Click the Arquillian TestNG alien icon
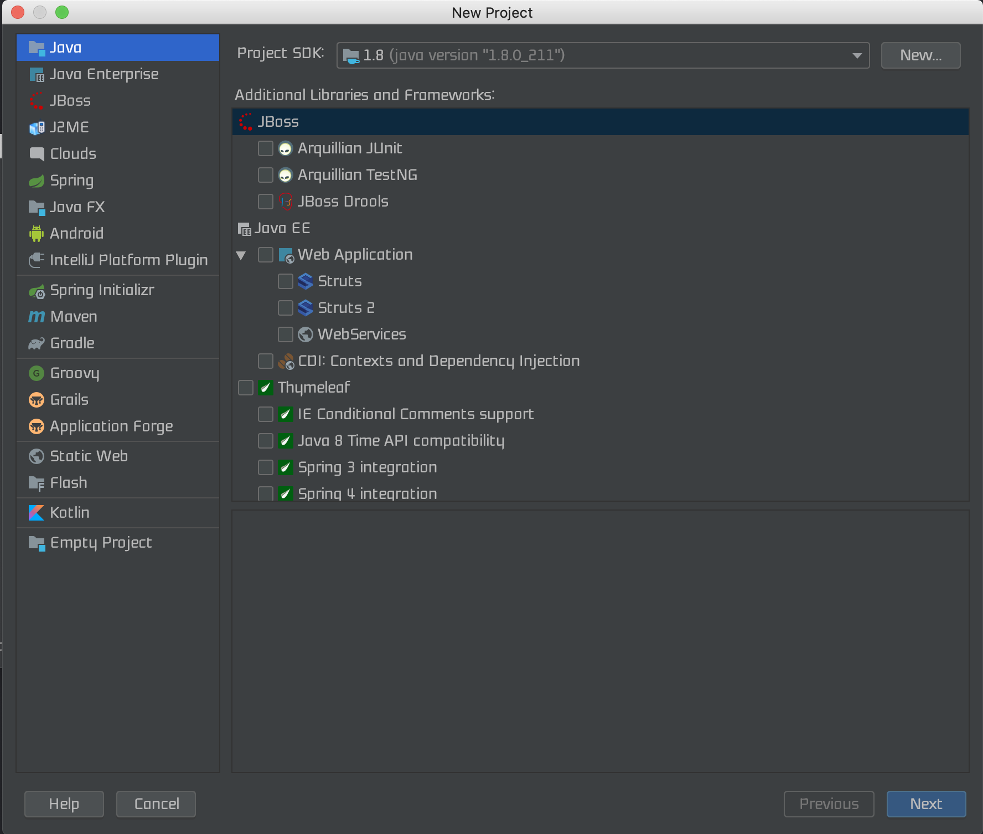 tap(285, 175)
